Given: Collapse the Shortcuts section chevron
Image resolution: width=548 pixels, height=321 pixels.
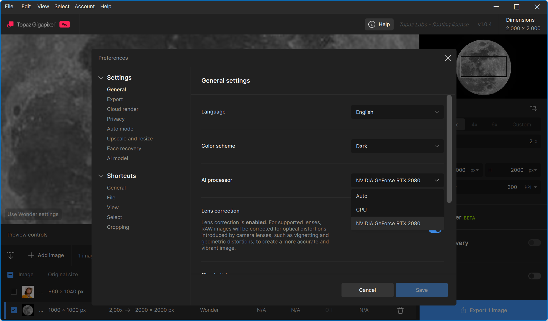Looking at the screenshot, I should (101, 176).
